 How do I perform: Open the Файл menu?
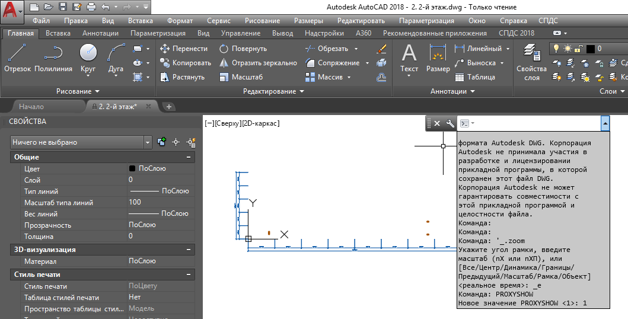point(41,21)
